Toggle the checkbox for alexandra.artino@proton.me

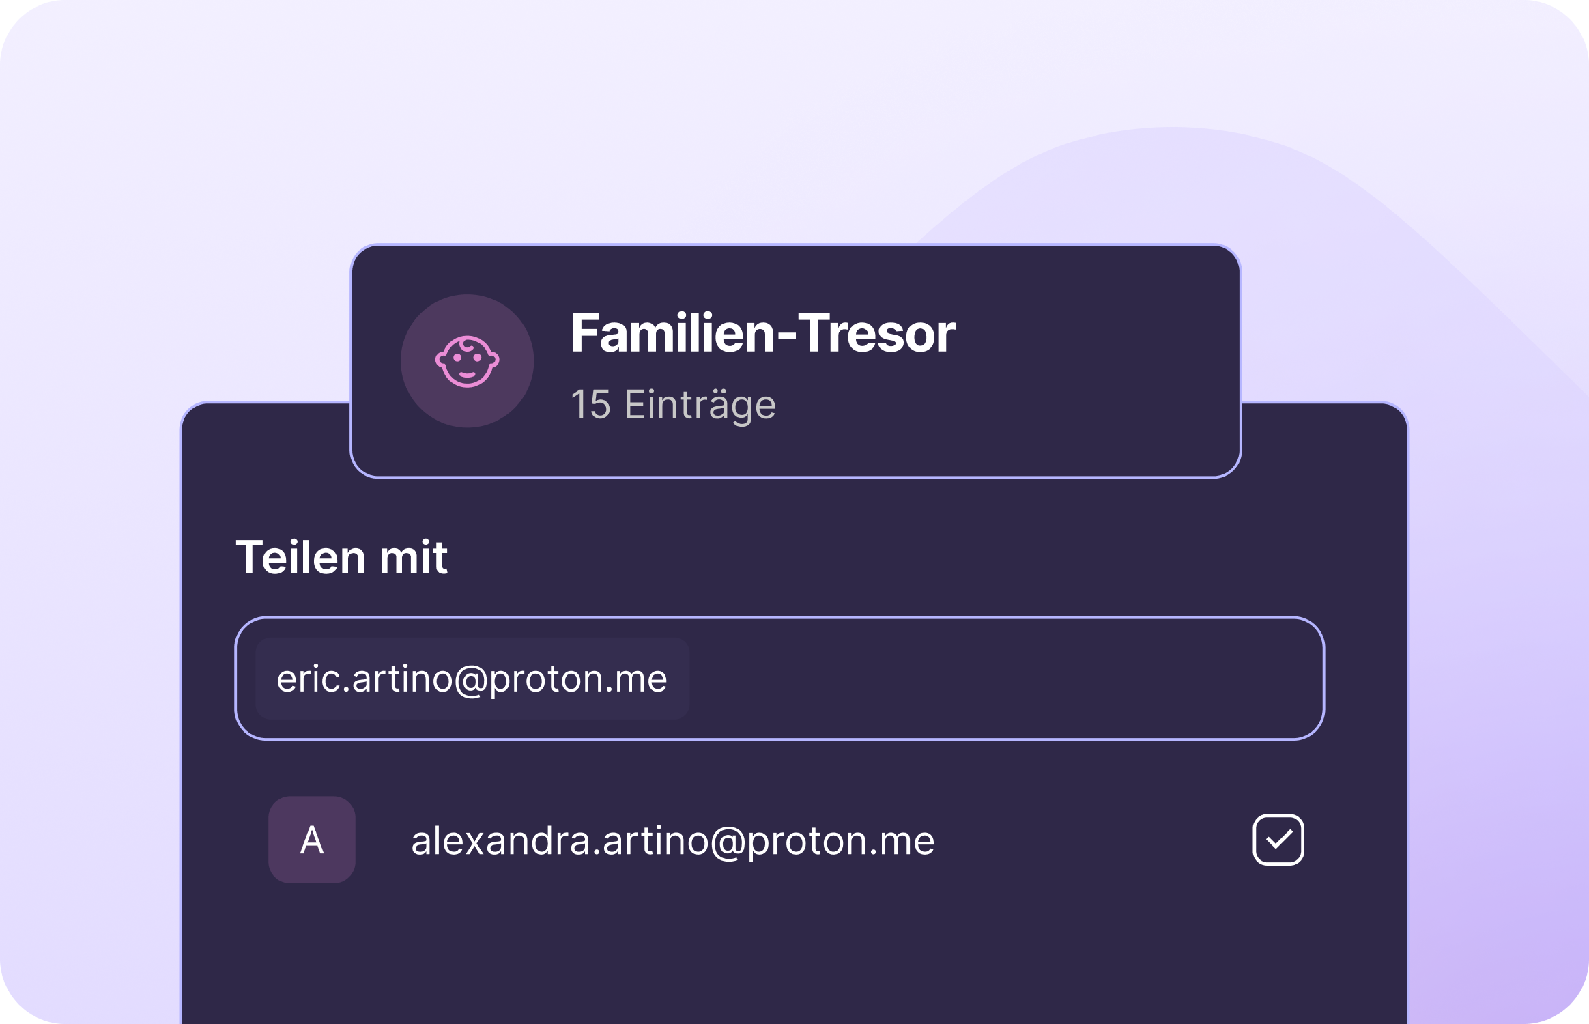1278,840
